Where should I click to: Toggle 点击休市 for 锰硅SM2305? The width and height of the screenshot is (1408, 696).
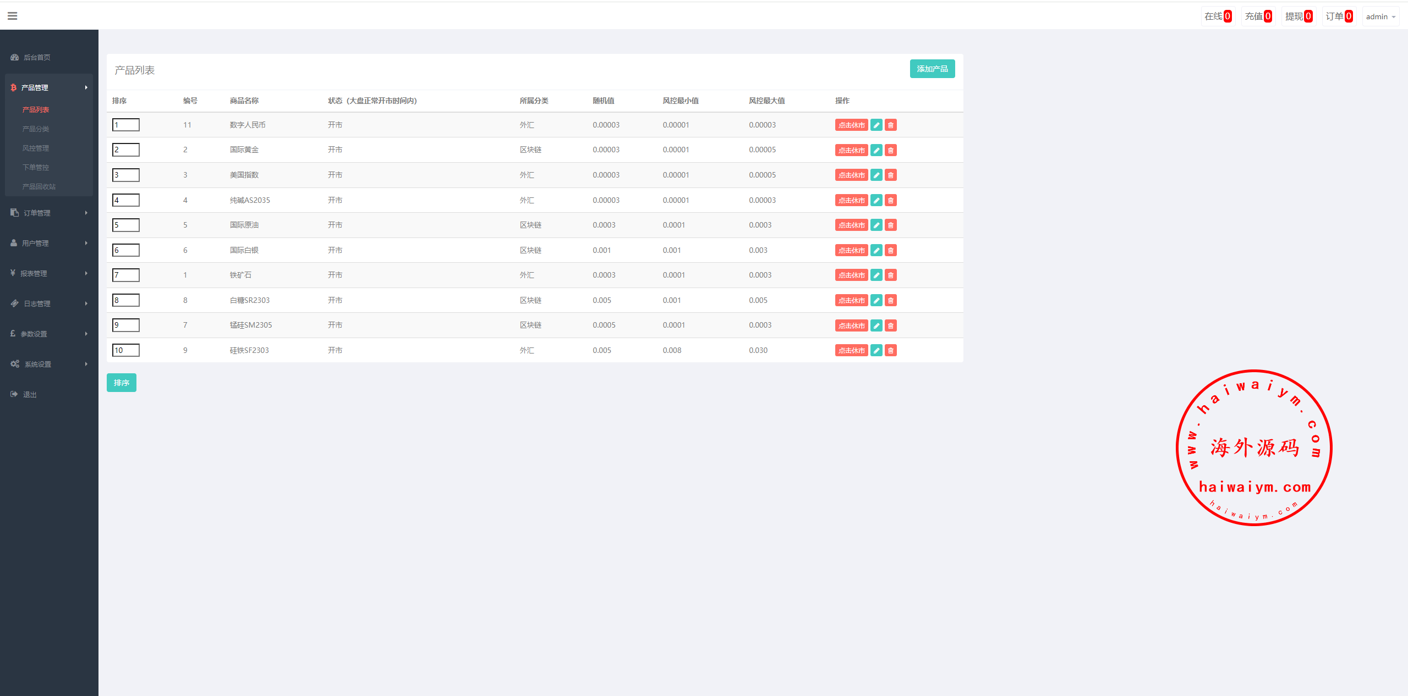(x=851, y=326)
